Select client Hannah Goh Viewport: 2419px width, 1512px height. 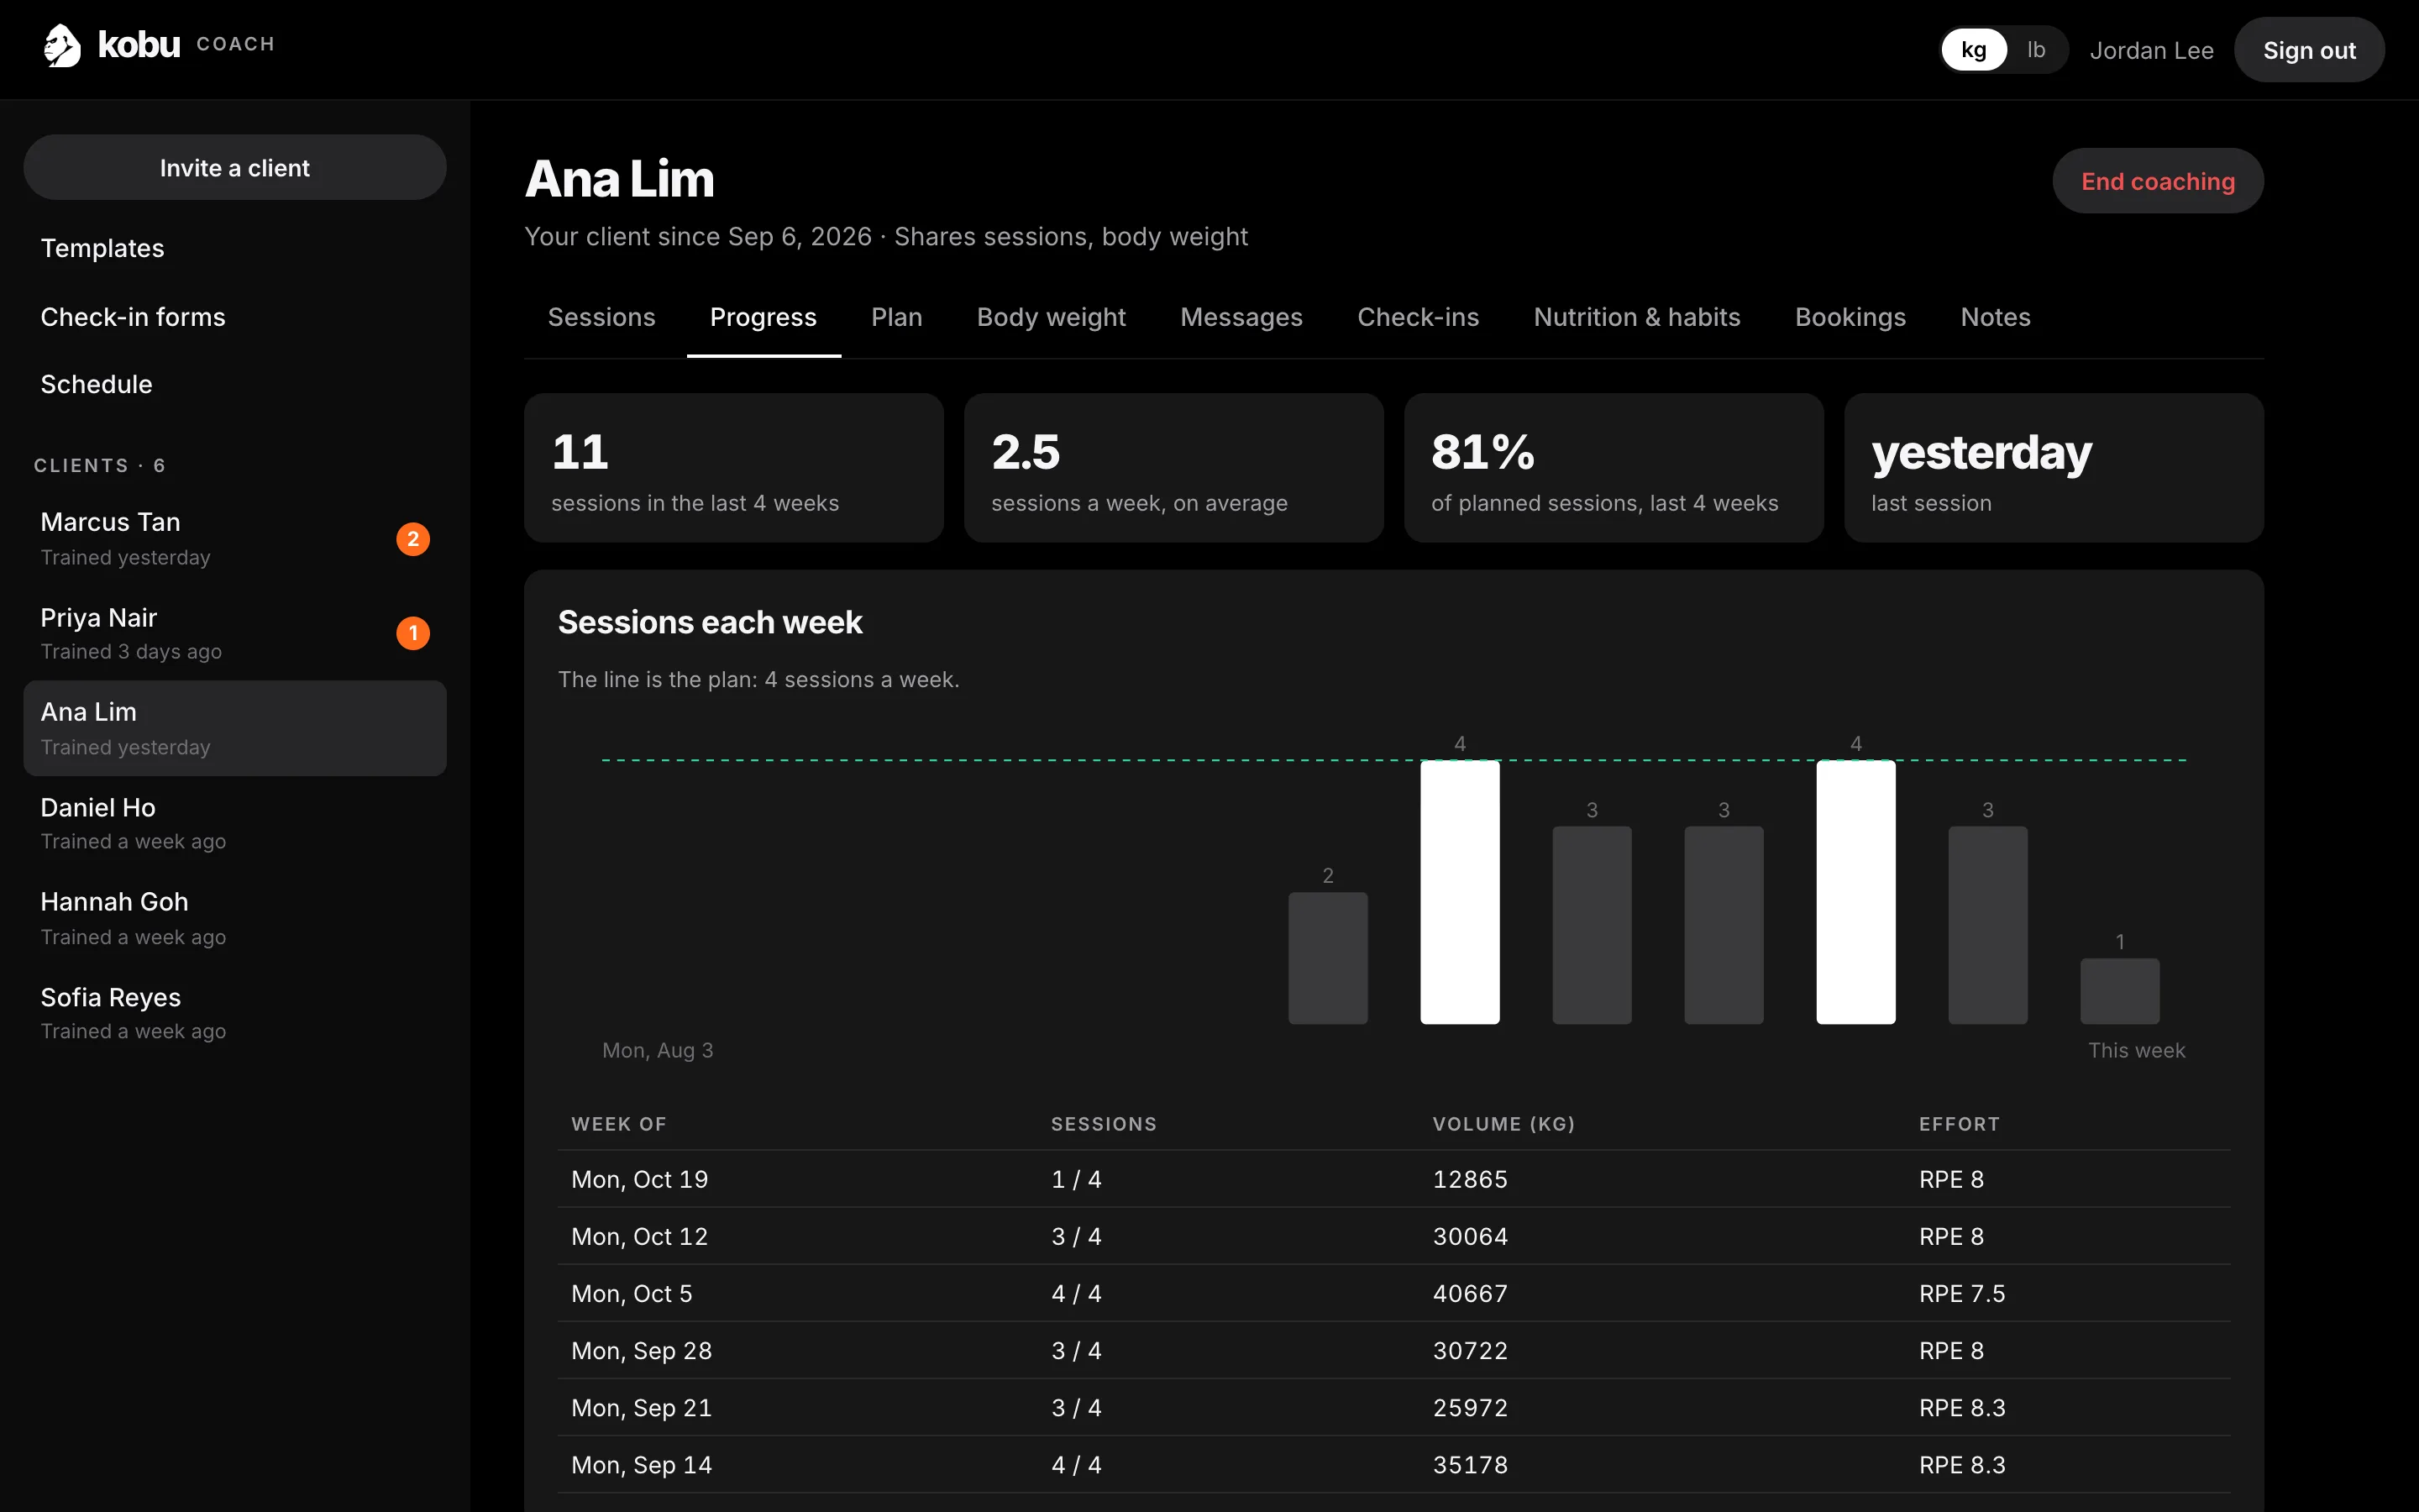coord(235,918)
